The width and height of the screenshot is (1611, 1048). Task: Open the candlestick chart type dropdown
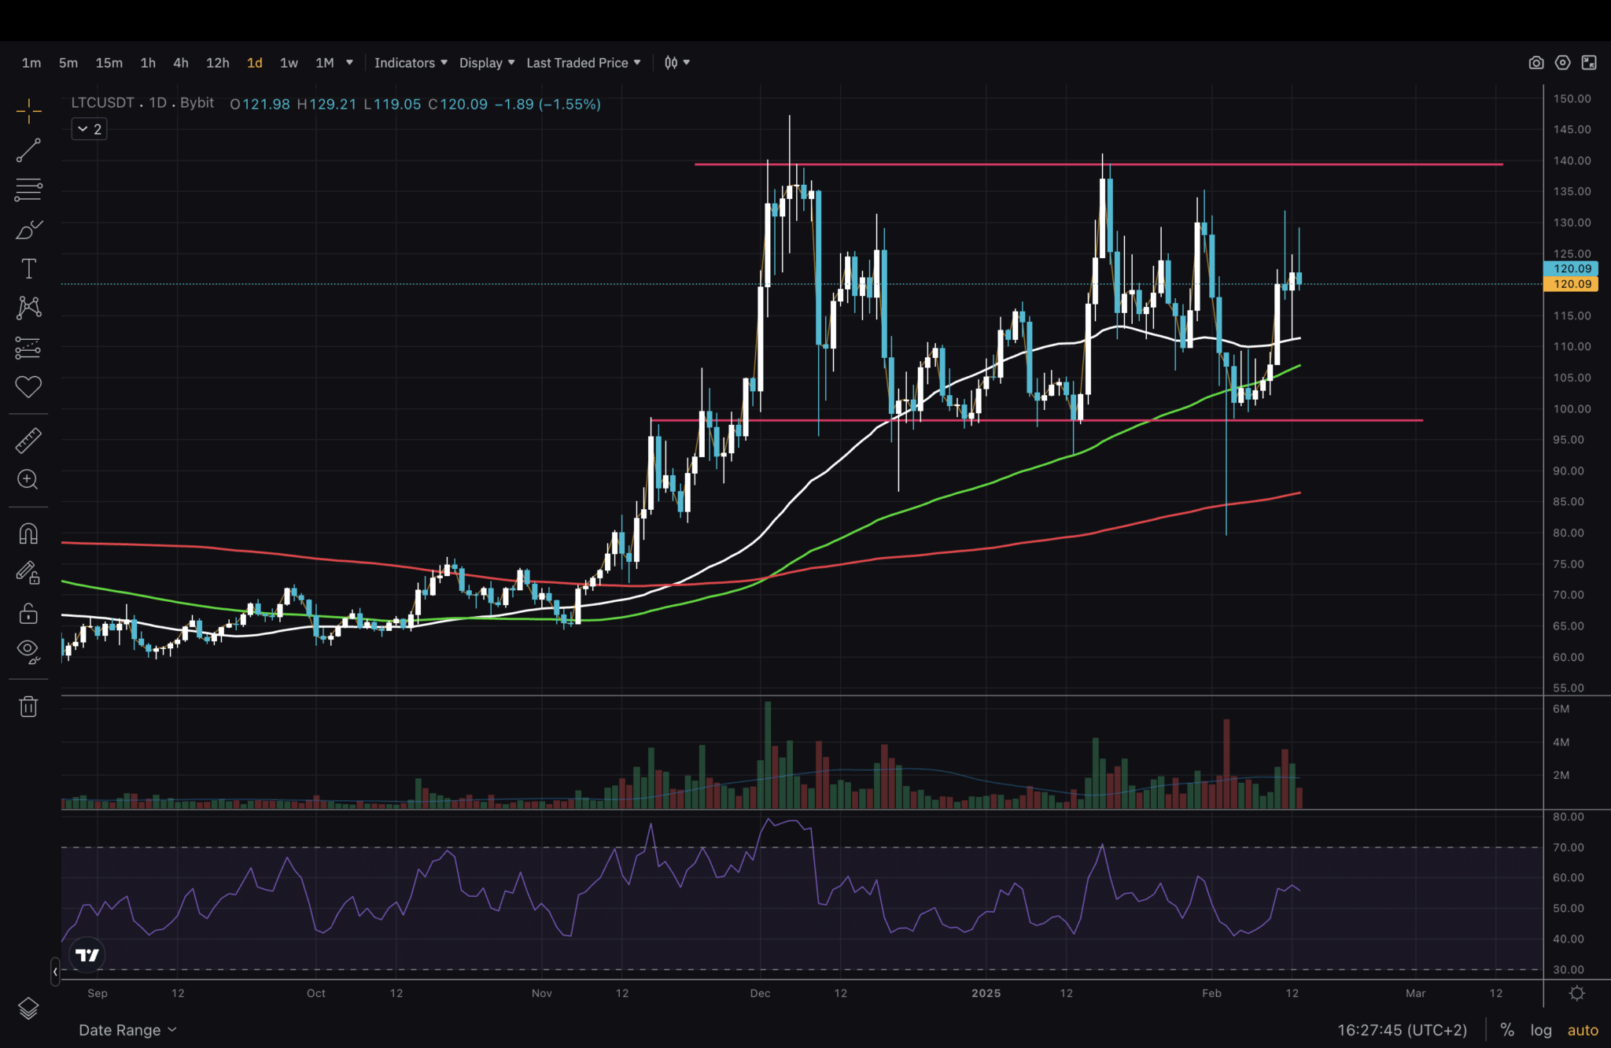[x=676, y=63]
